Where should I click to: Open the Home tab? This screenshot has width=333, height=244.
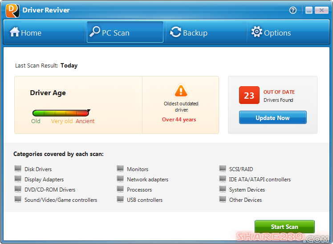(44, 32)
